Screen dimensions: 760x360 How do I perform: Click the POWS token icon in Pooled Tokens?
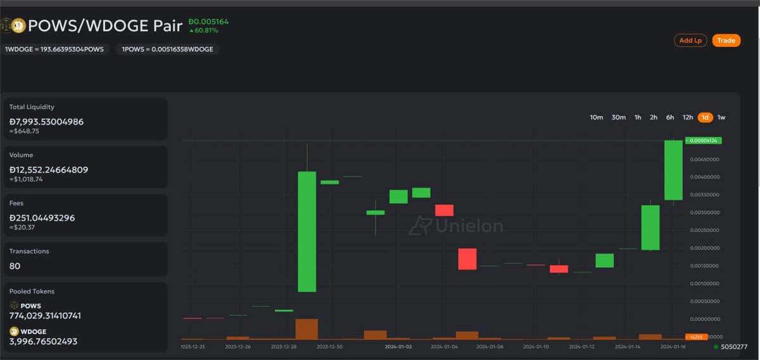[x=14, y=306]
